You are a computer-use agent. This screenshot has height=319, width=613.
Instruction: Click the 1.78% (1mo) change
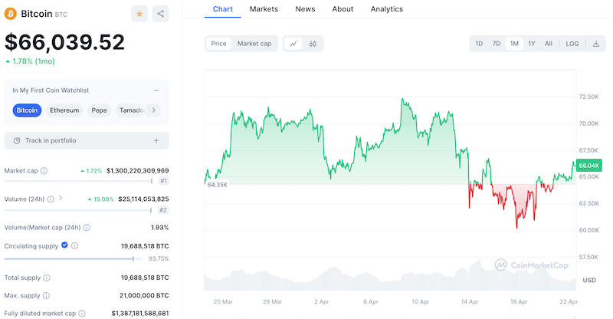pyautogui.click(x=31, y=61)
